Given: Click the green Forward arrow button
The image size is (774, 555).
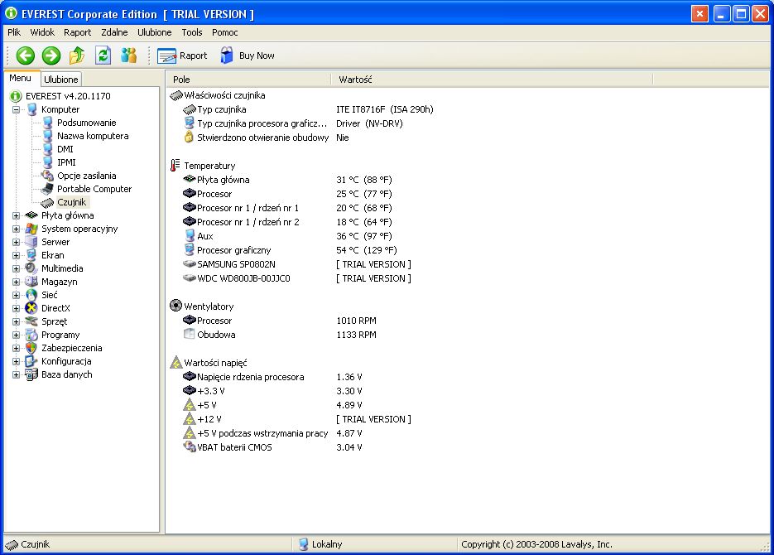Looking at the screenshot, I should [x=50, y=55].
